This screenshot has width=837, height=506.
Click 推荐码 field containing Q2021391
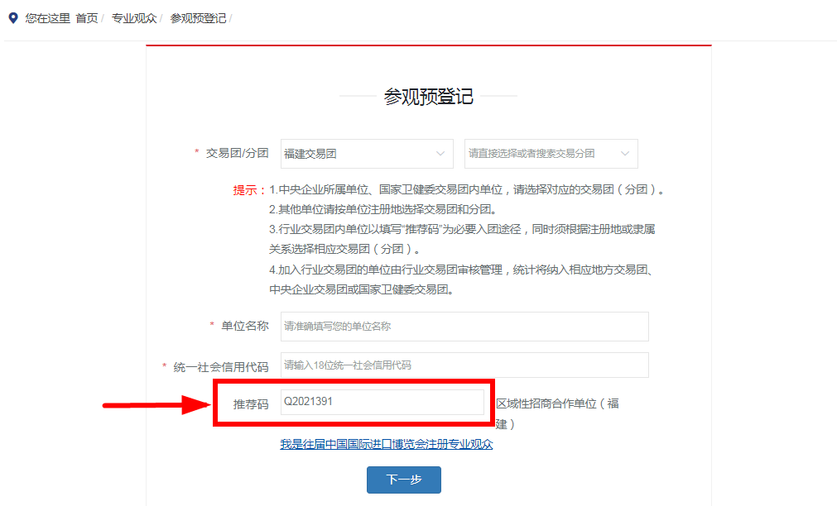click(382, 403)
